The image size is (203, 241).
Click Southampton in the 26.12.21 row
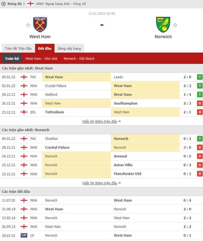125,103
